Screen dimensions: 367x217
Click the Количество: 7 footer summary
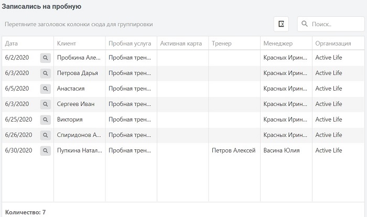coord(25,212)
